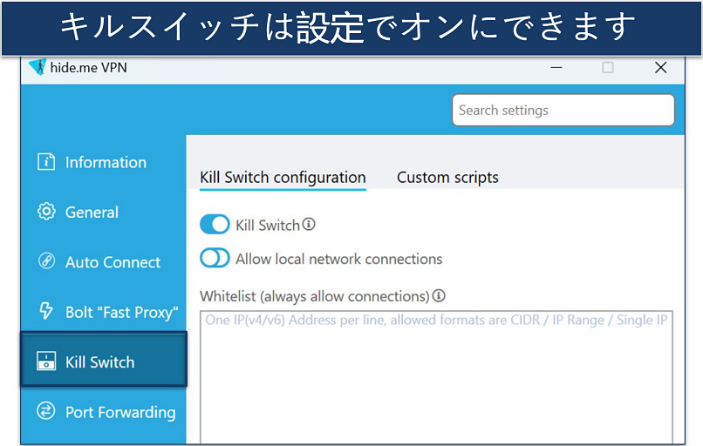Image resolution: width=703 pixels, height=446 pixels.
Task: Minimize the hide.me VPN window
Action: pos(555,67)
